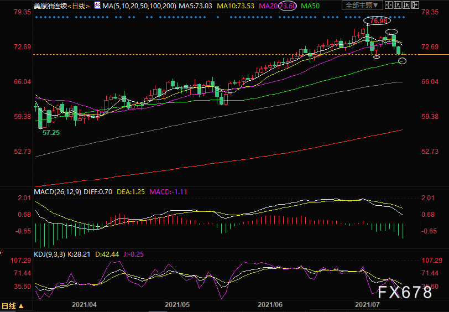Viewport: 449px width, 312px height.
Task: Click the MACD right axis 2.01 label
Action: (x=427, y=198)
